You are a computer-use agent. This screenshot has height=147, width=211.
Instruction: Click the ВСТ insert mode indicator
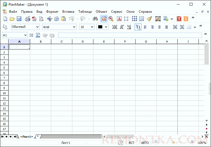(x=131, y=143)
